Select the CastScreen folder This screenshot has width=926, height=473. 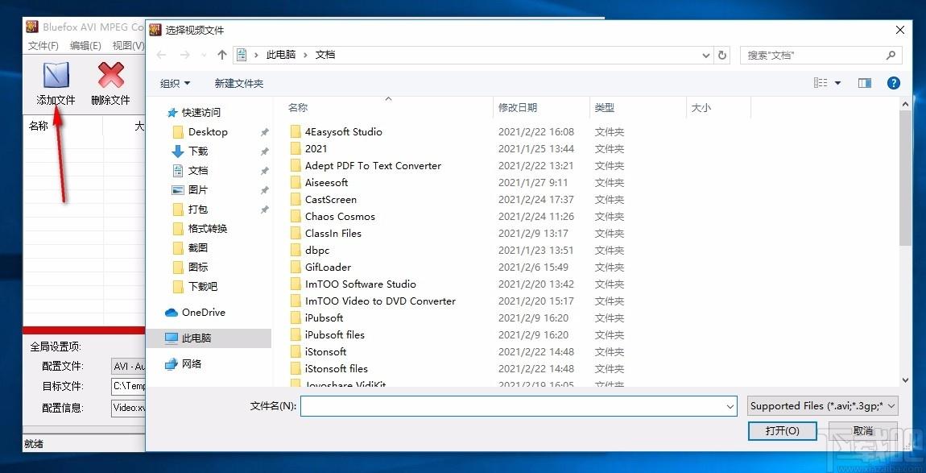(331, 199)
